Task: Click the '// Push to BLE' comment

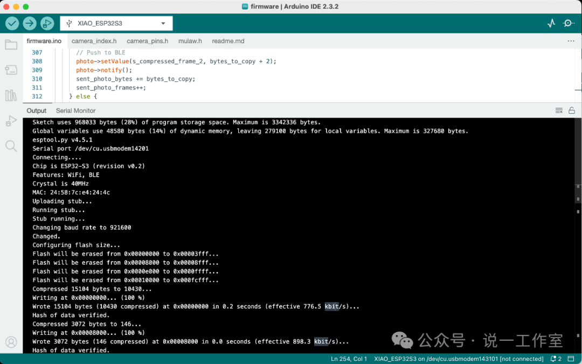Action: click(x=101, y=52)
